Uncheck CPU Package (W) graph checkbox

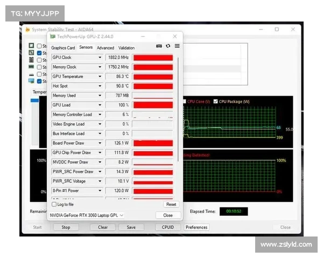click(x=216, y=102)
